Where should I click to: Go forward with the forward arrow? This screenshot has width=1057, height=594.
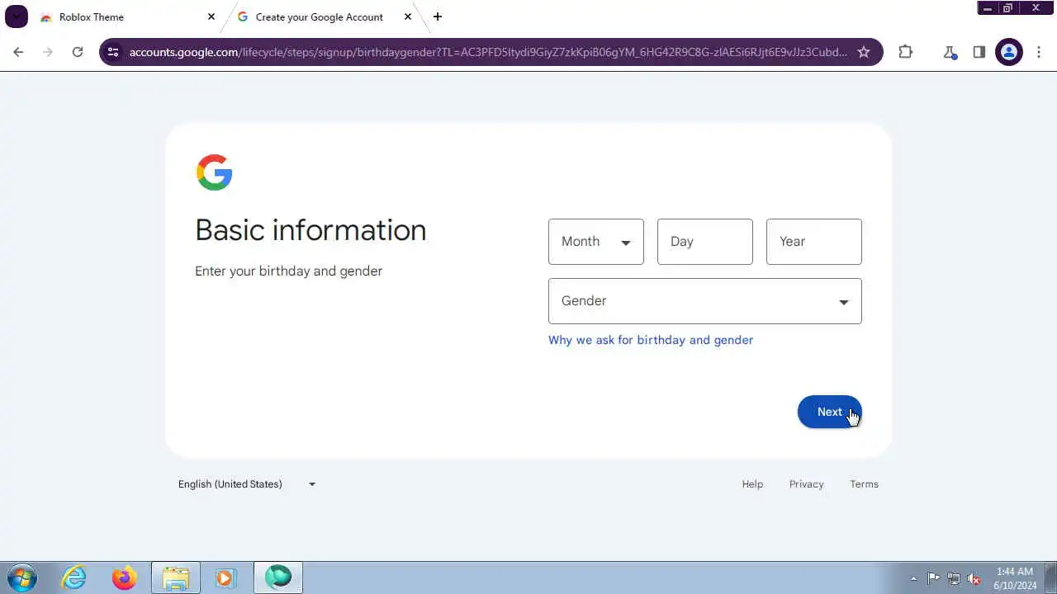click(x=48, y=52)
